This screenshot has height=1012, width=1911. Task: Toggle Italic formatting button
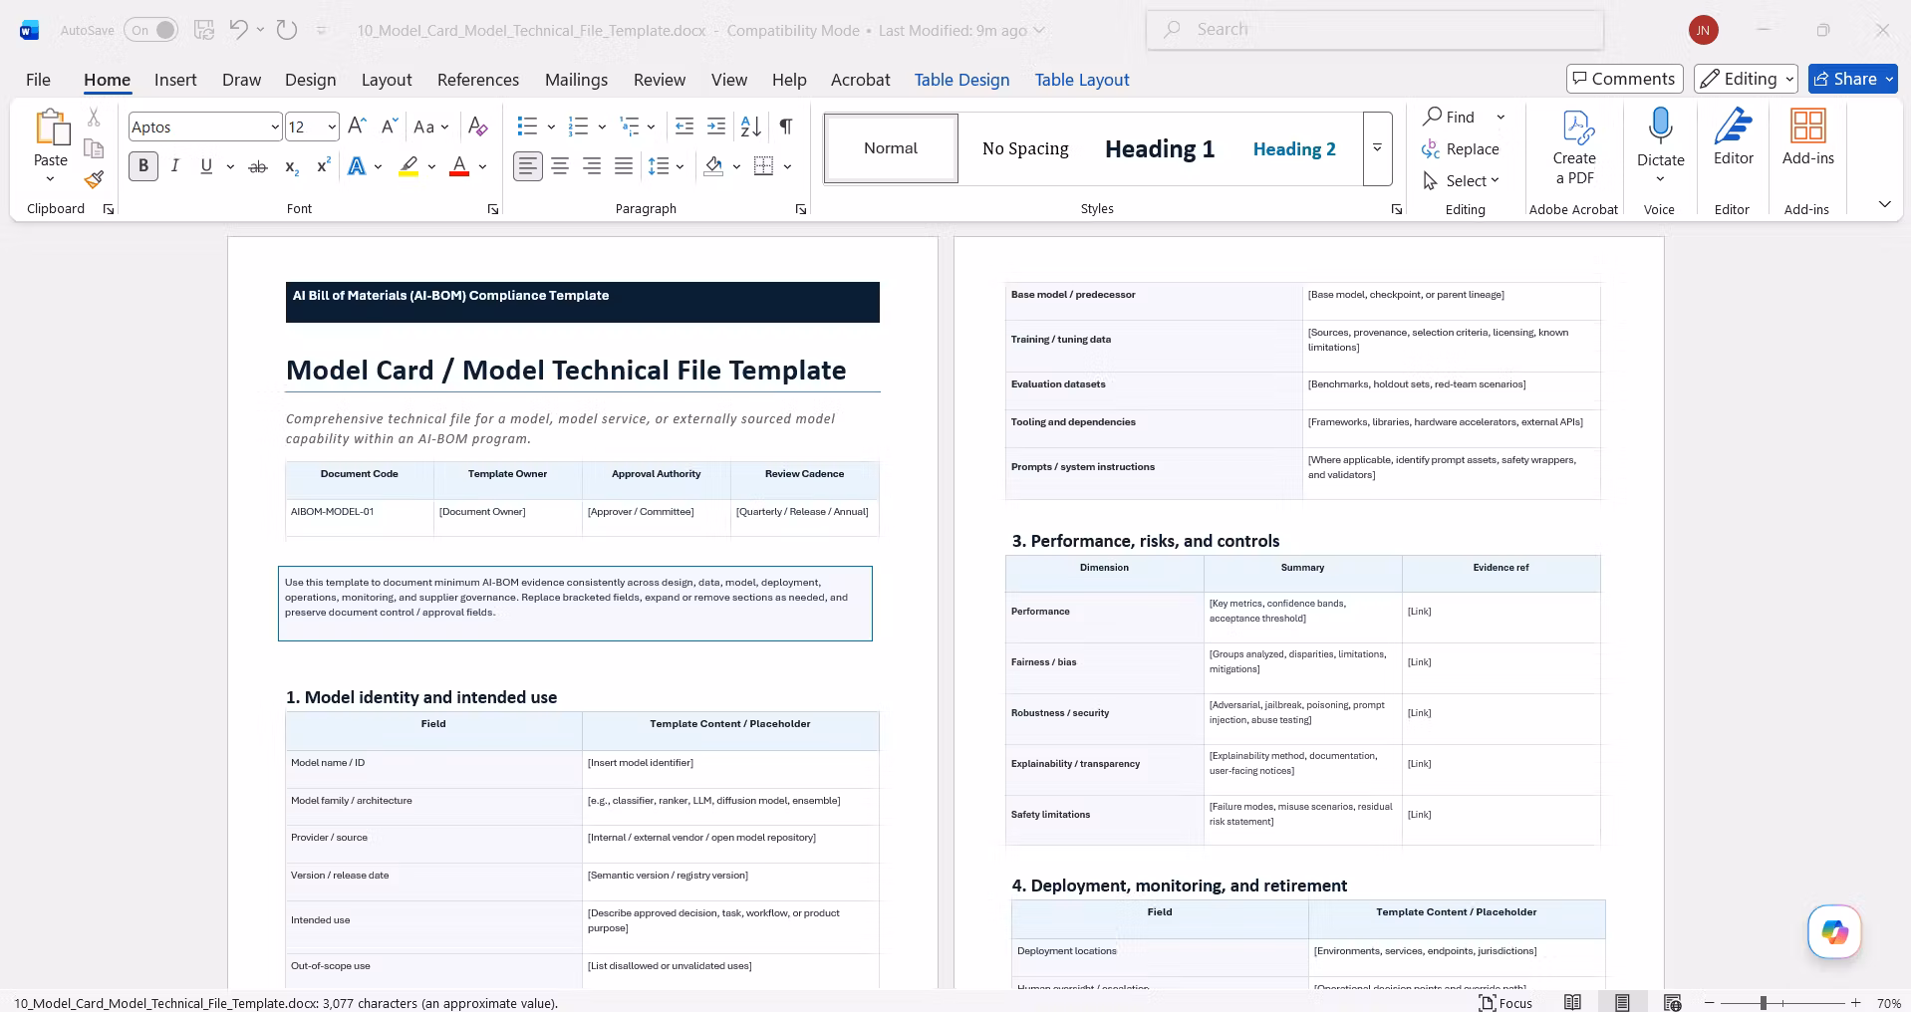point(175,166)
